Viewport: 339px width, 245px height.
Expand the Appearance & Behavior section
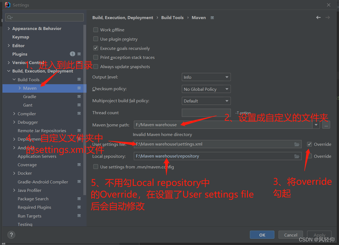point(9,28)
